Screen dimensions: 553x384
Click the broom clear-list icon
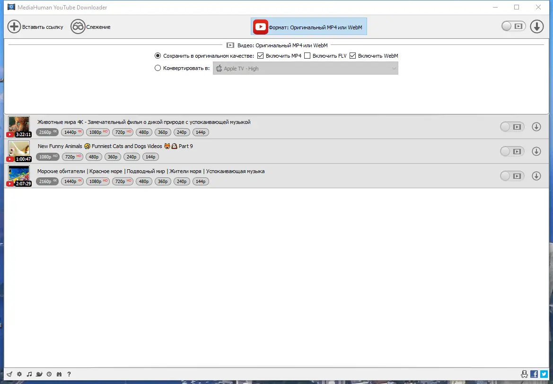(9, 374)
